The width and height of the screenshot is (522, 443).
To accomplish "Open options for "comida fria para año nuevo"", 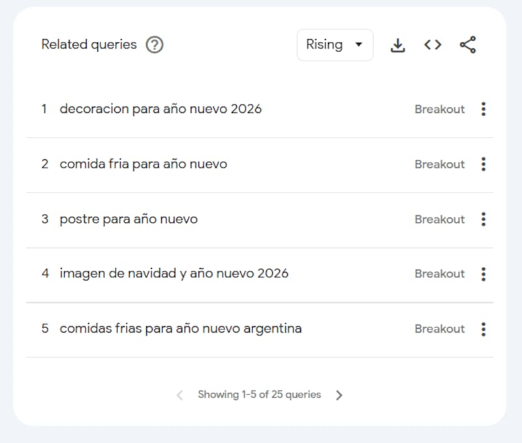I will coord(484,164).
